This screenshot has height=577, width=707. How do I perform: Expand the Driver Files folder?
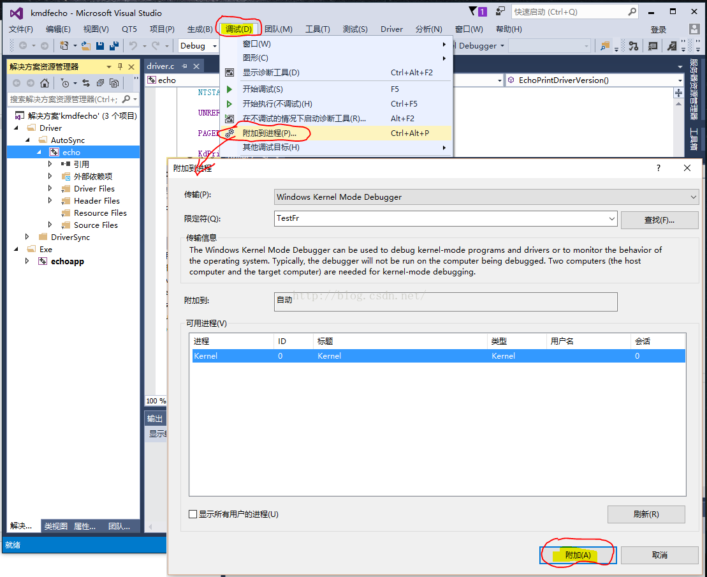50,188
